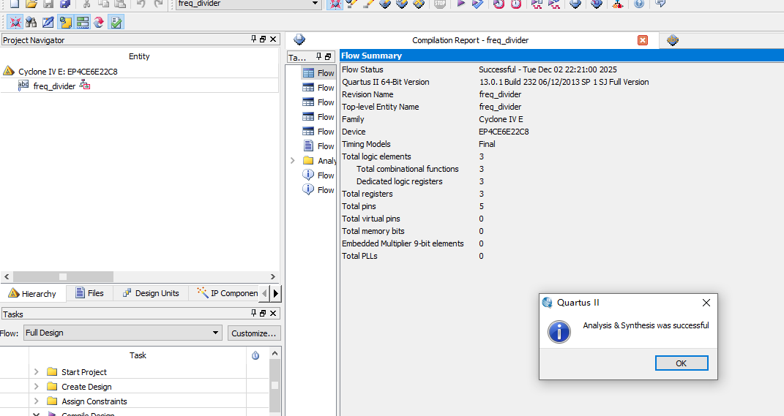This screenshot has width=784, height=416.
Task: Switch to the Design Units tab
Action: tap(151, 293)
